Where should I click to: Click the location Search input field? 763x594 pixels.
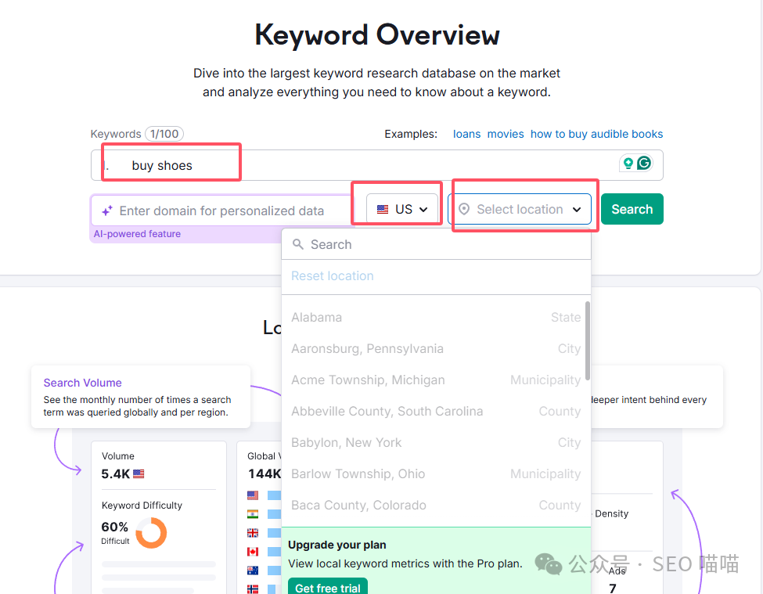[x=437, y=244]
